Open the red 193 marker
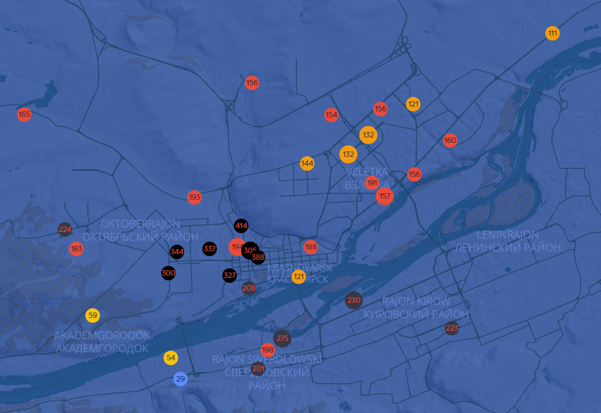 coord(194,197)
